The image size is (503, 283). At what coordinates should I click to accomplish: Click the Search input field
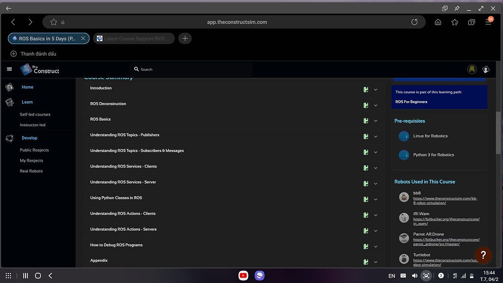coord(192,69)
